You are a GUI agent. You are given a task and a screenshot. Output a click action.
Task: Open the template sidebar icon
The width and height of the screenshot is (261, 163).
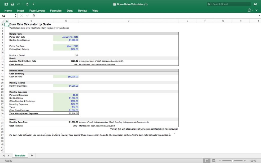(x=6, y=4)
